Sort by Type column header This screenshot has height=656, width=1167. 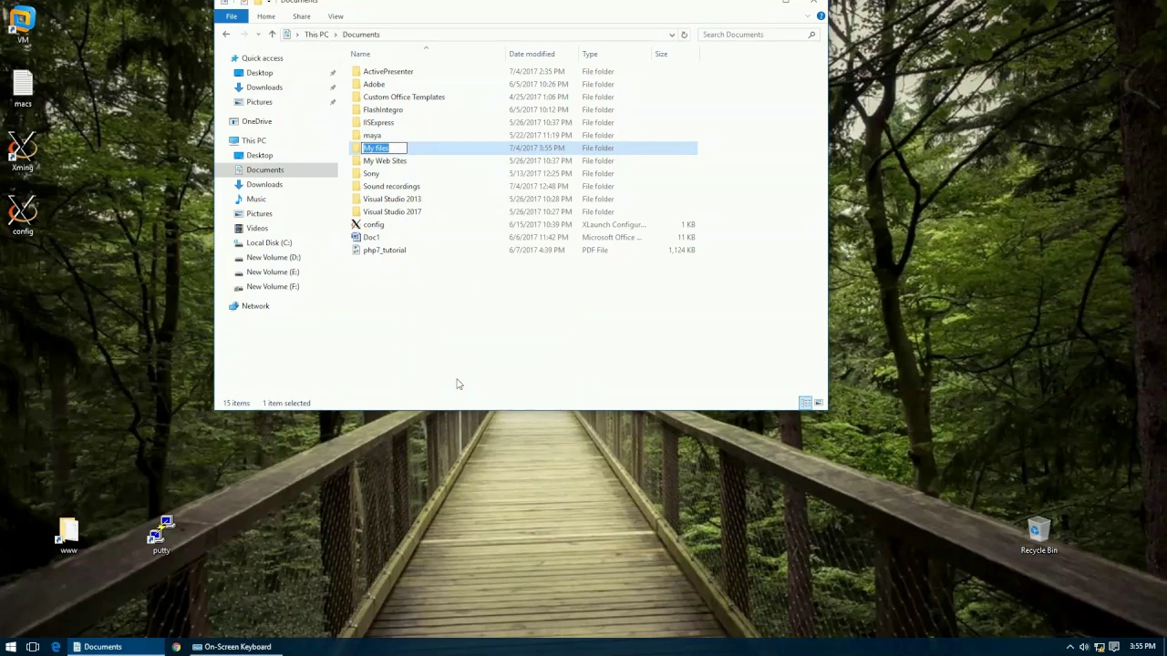tap(590, 54)
